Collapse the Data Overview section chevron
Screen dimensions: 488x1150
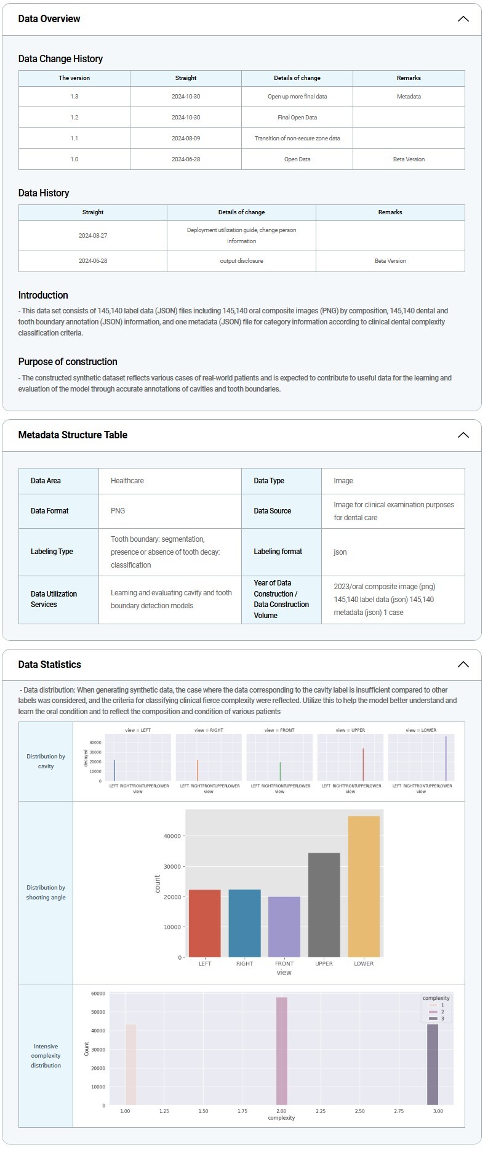(x=463, y=19)
